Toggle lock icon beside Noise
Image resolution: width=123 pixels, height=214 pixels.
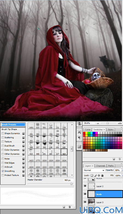[x=24, y=159]
